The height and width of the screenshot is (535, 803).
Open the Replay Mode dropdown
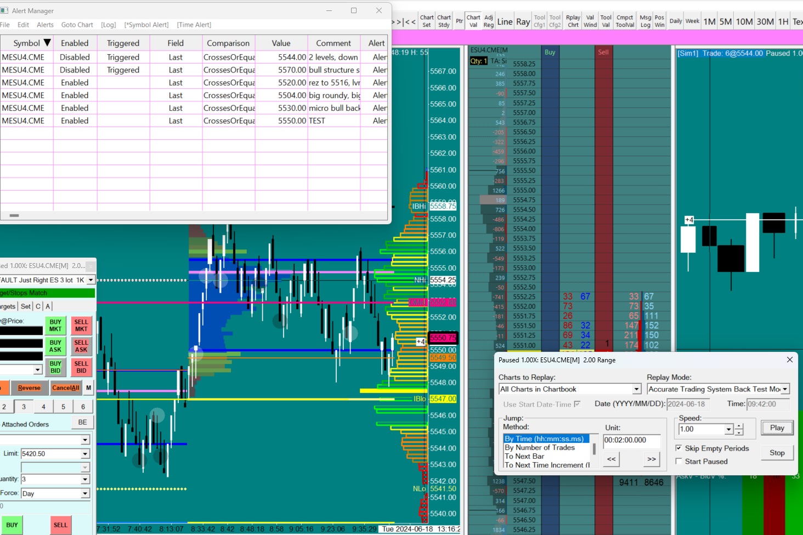pos(785,389)
